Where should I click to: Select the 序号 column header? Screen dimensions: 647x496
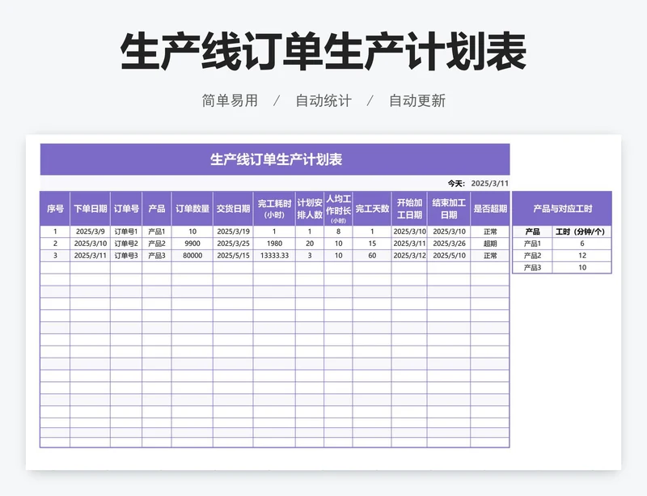[55, 209]
